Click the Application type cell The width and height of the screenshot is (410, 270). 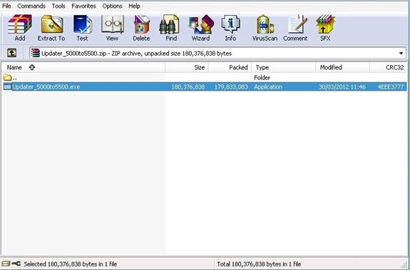tap(268, 86)
